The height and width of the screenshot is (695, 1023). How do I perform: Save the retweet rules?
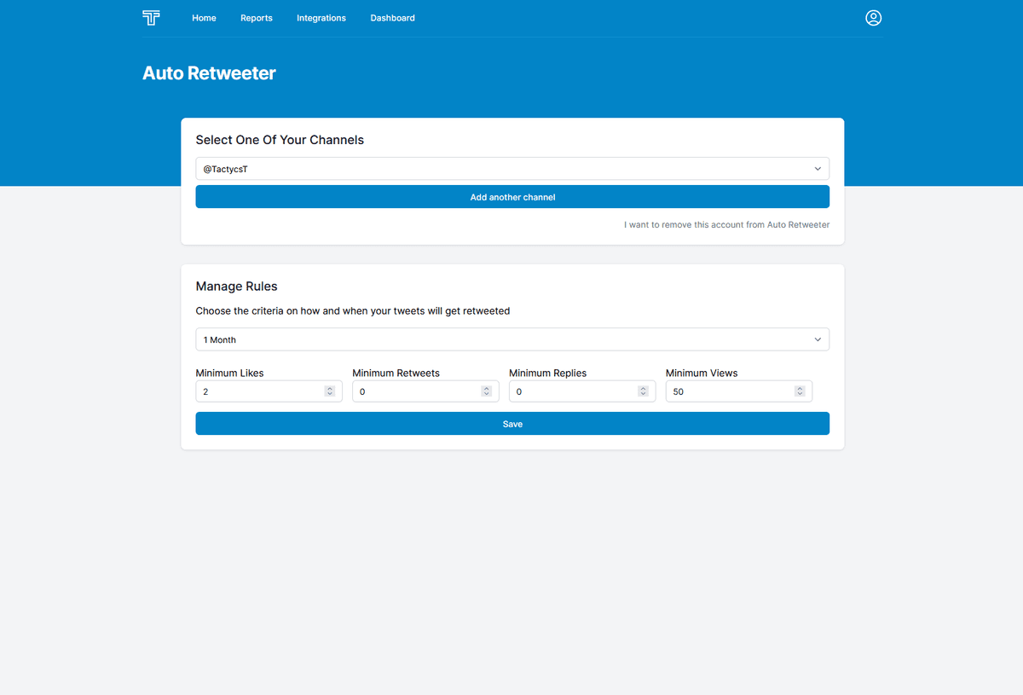(x=512, y=424)
